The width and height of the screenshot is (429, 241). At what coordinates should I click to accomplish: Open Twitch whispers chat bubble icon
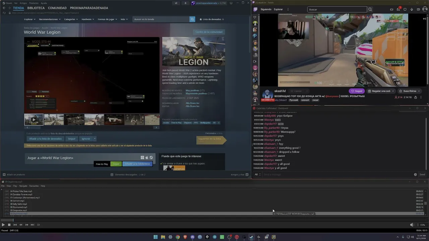click(405, 9)
